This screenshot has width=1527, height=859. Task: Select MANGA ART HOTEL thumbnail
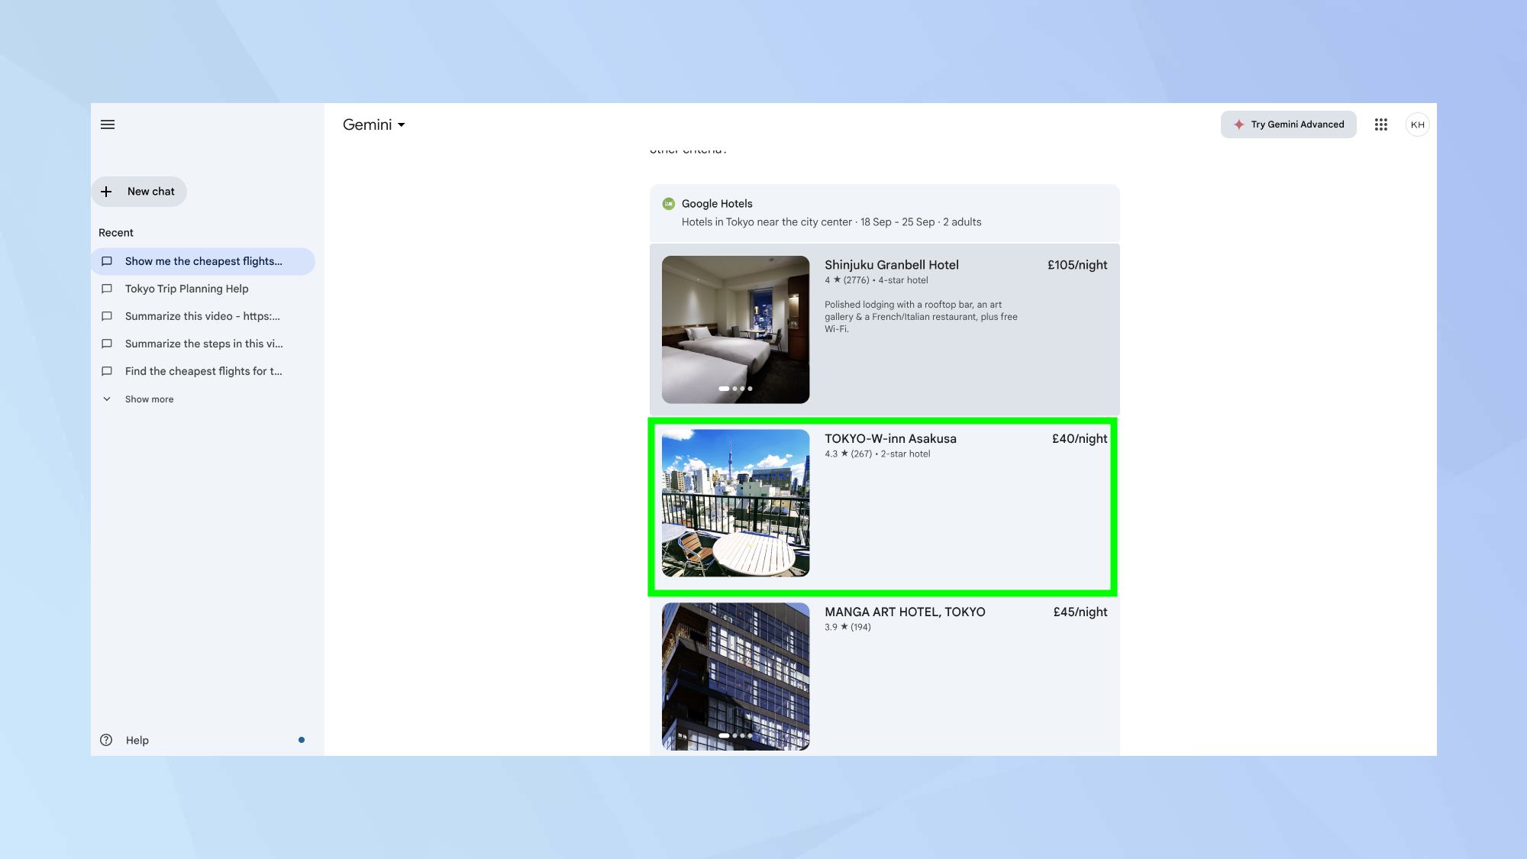[x=735, y=676]
